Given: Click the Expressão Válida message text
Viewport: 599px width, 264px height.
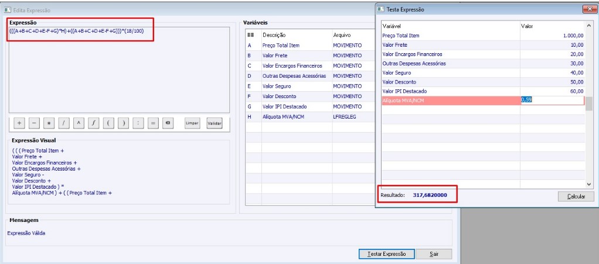Looking at the screenshot, I should pos(26,233).
